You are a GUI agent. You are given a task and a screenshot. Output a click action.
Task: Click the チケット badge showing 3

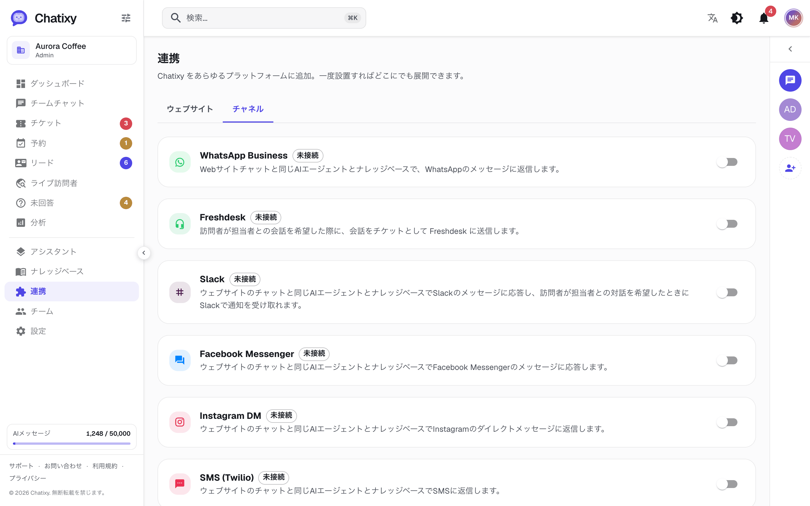click(x=126, y=123)
